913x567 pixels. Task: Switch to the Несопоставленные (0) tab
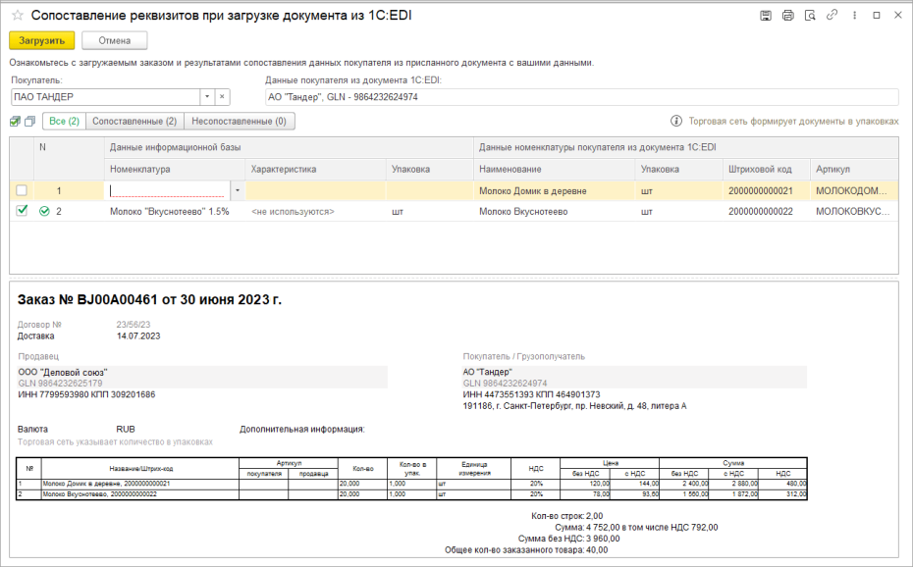pyautogui.click(x=240, y=121)
